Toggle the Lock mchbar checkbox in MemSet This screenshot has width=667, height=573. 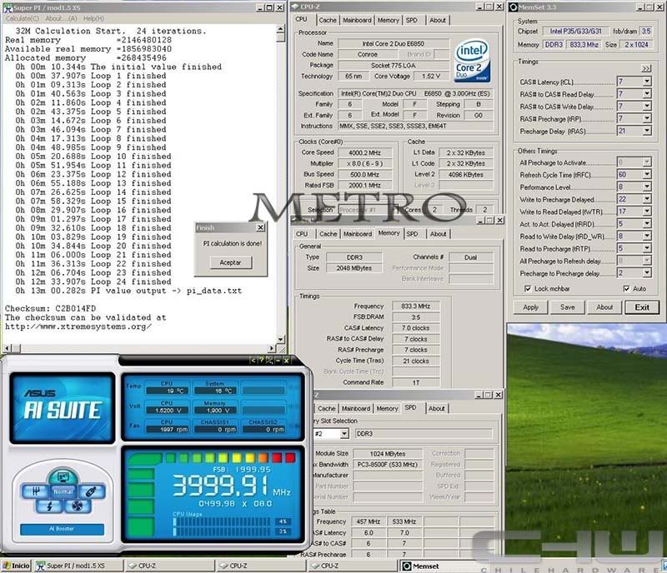(x=528, y=289)
